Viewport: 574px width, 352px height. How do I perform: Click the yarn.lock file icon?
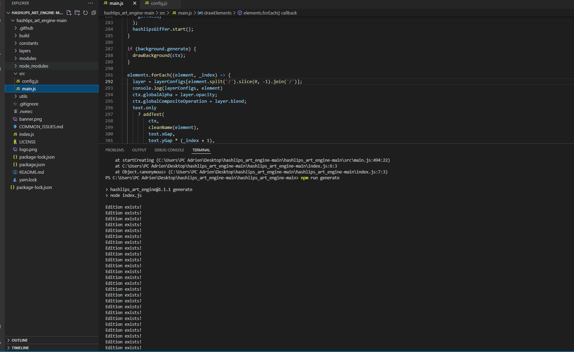pos(15,180)
